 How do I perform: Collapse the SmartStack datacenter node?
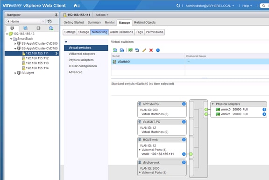(x=11, y=39)
